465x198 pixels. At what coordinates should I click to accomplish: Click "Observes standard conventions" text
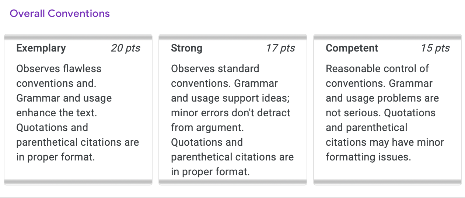pos(215,76)
